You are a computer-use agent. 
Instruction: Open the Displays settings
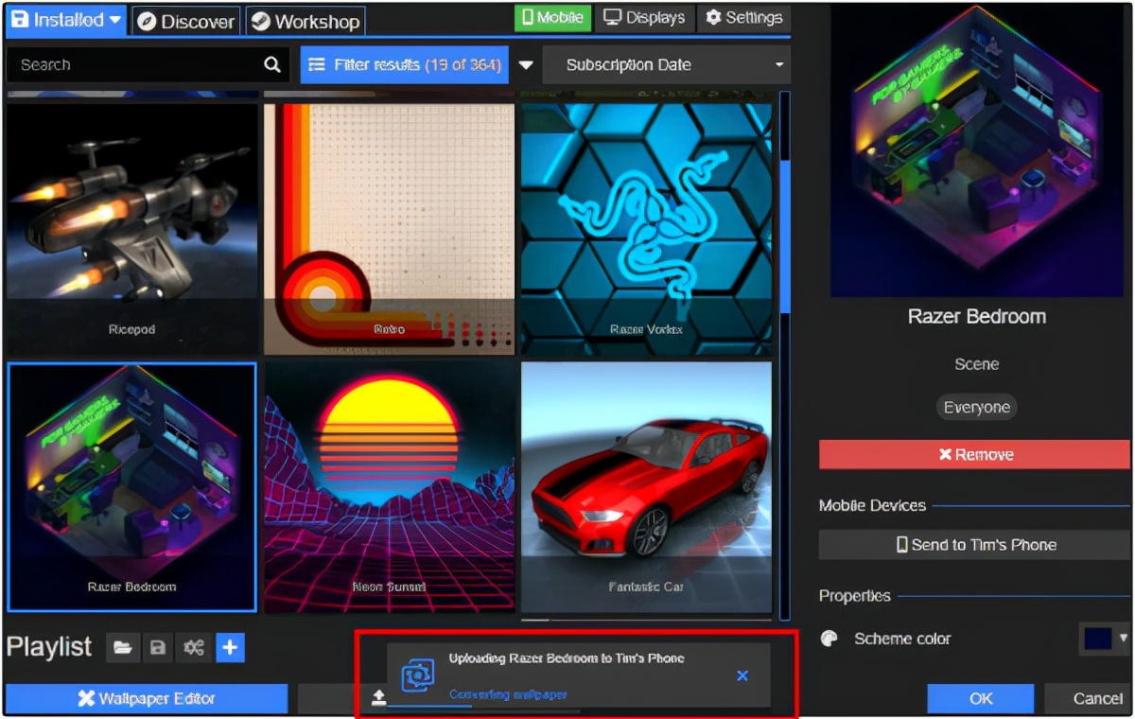(x=644, y=17)
